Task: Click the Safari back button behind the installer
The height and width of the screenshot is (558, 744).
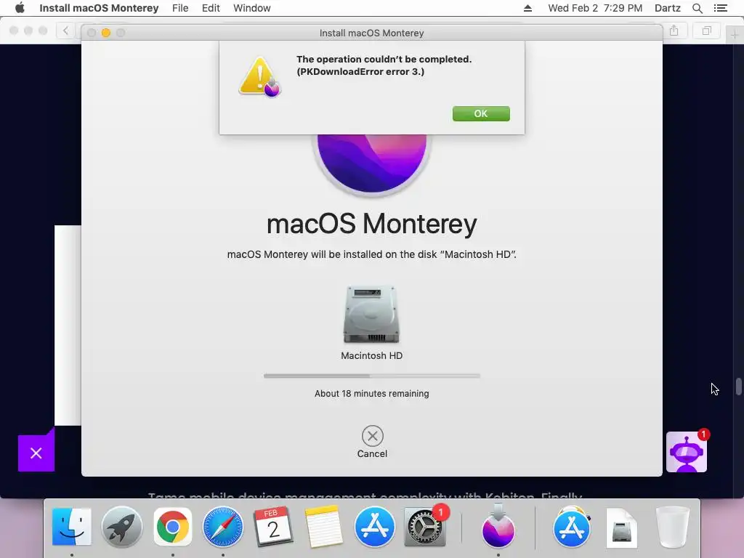Action: pyautogui.click(x=66, y=31)
